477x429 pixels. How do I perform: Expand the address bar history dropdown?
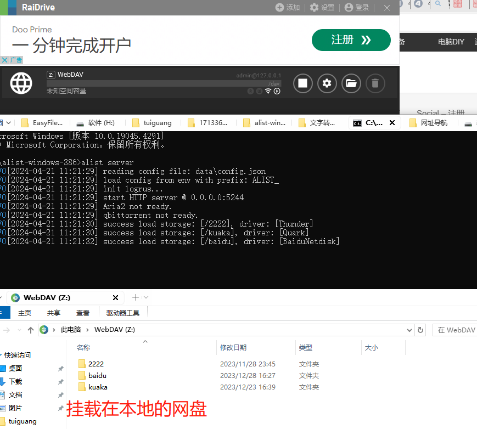(x=409, y=330)
